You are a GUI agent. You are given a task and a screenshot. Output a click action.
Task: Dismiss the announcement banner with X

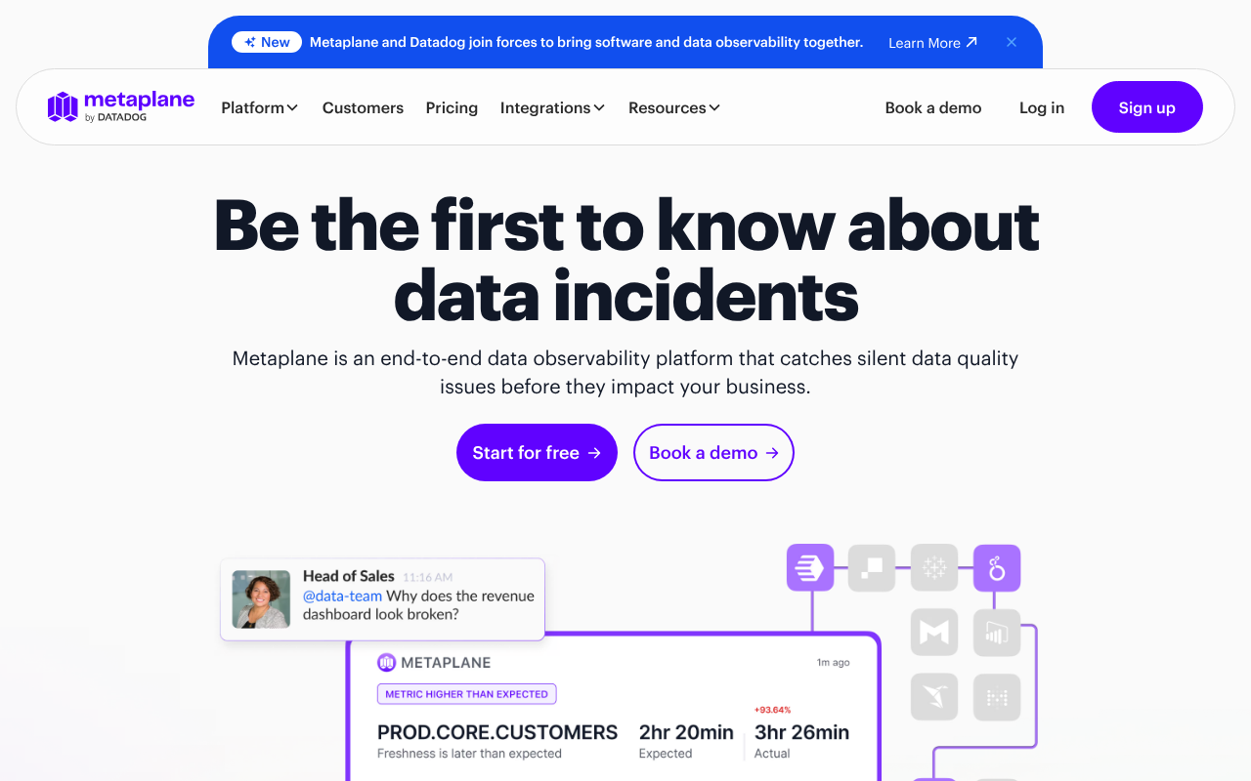[1012, 42]
